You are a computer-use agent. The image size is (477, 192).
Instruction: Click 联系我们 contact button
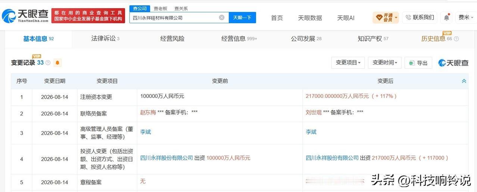(420, 18)
